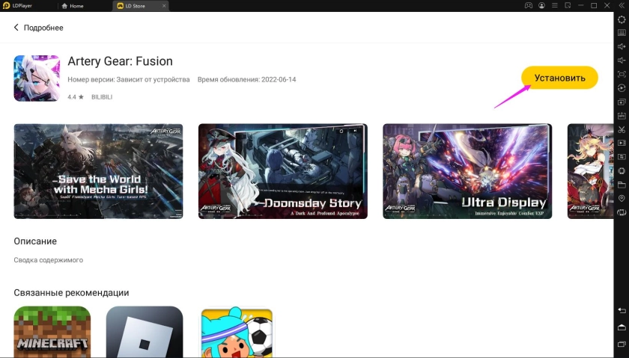Close the LD Store tab
Screen dimensions: 629x358
point(163,6)
